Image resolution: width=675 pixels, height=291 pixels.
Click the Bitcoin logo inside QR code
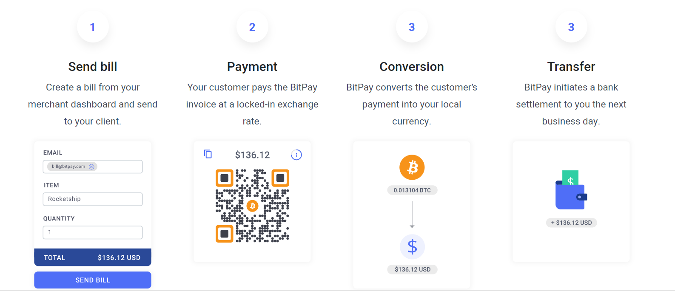click(x=253, y=206)
